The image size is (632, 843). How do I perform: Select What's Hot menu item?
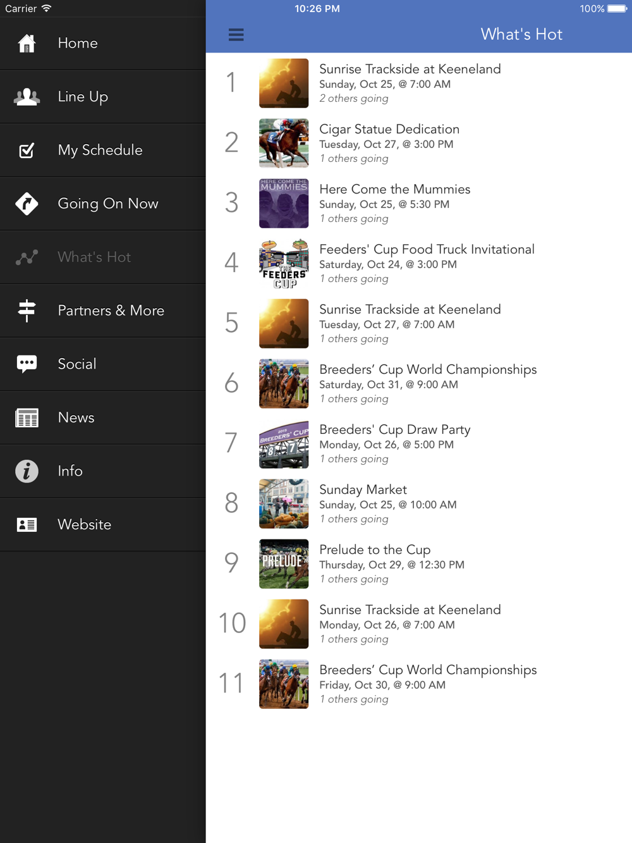tap(103, 257)
